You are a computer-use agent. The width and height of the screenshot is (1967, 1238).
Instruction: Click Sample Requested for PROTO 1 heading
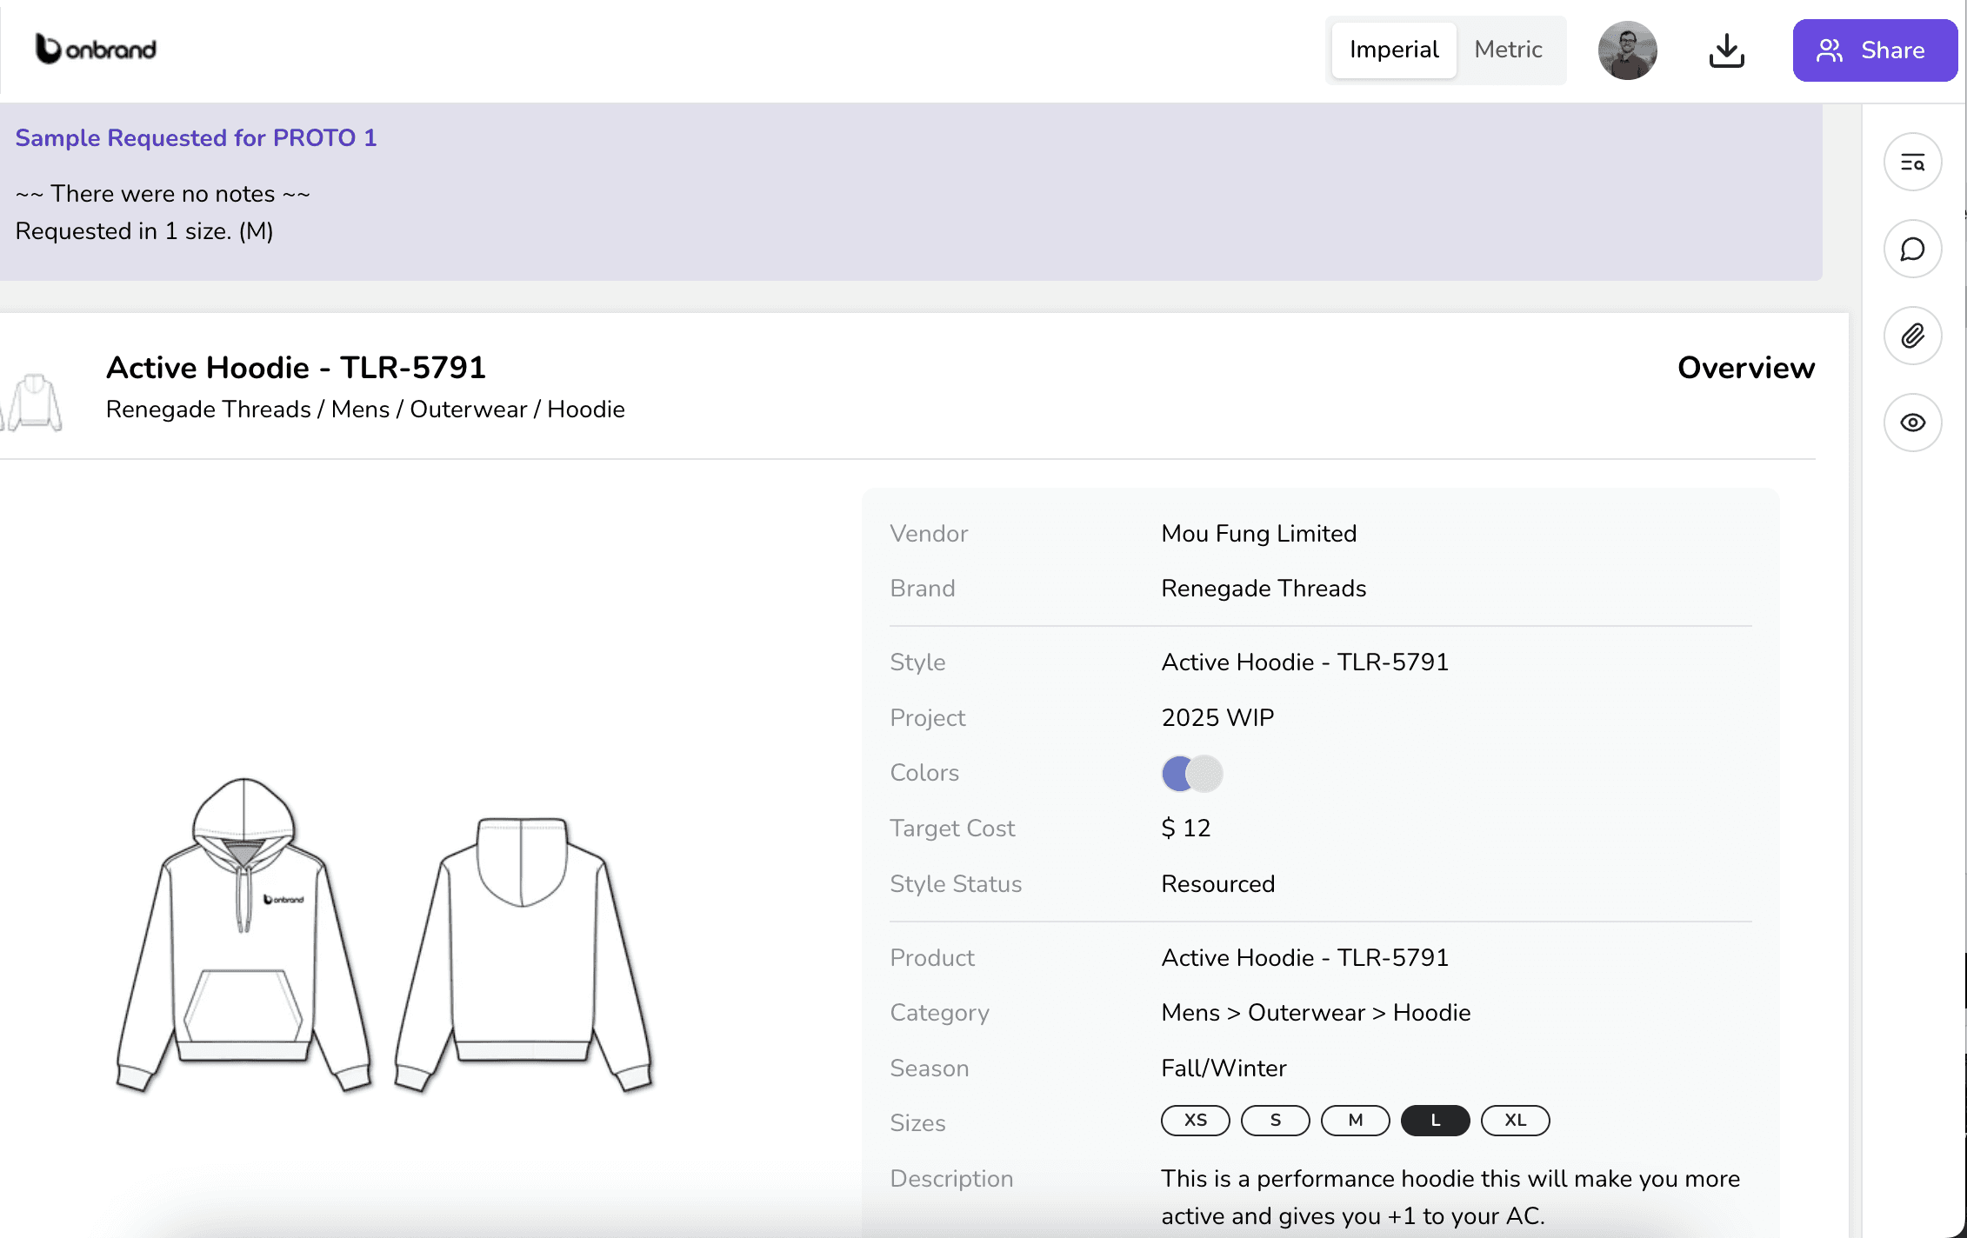[196, 137]
